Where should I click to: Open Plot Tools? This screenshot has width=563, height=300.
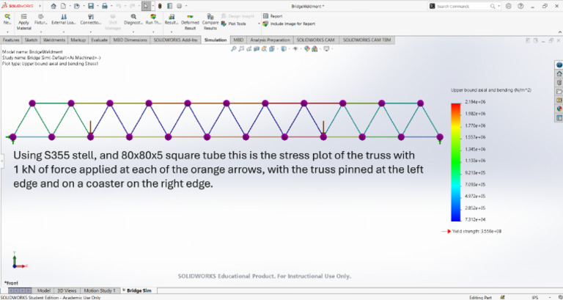[x=233, y=23]
